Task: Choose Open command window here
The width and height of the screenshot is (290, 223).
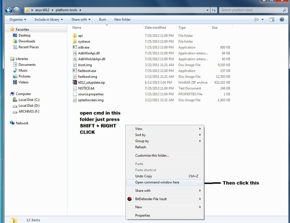Action: pyautogui.click(x=157, y=182)
